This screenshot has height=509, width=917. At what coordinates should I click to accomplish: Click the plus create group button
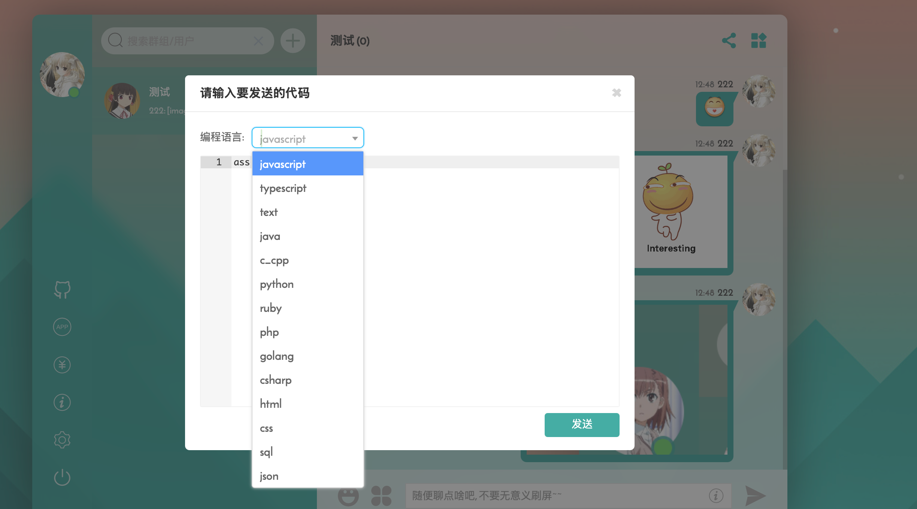point(293,40)
